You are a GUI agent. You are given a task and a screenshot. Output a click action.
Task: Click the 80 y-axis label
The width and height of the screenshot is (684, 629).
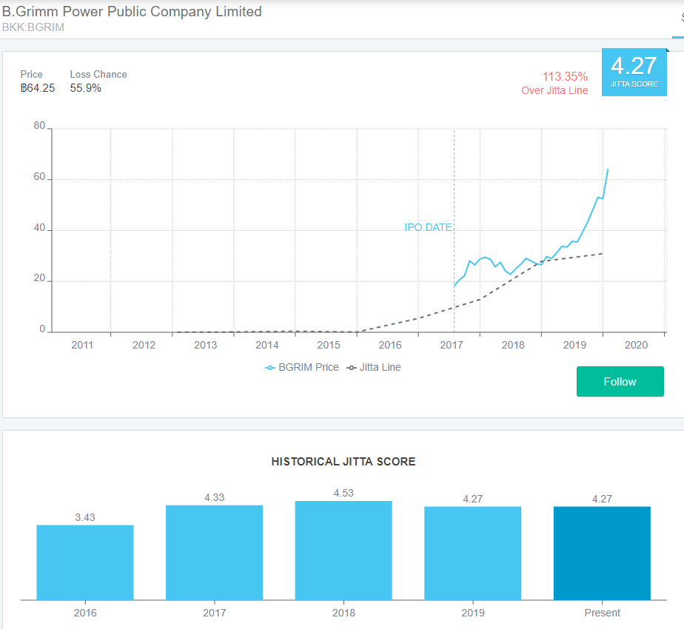40,126
